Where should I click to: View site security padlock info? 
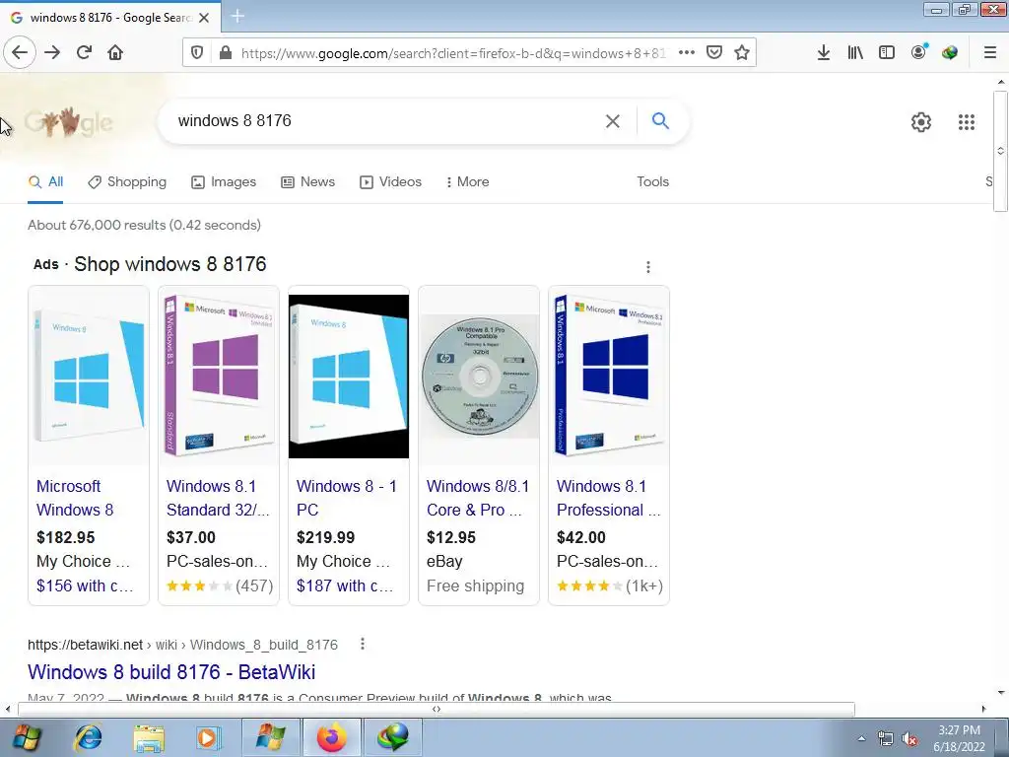(x=226, y=53)
